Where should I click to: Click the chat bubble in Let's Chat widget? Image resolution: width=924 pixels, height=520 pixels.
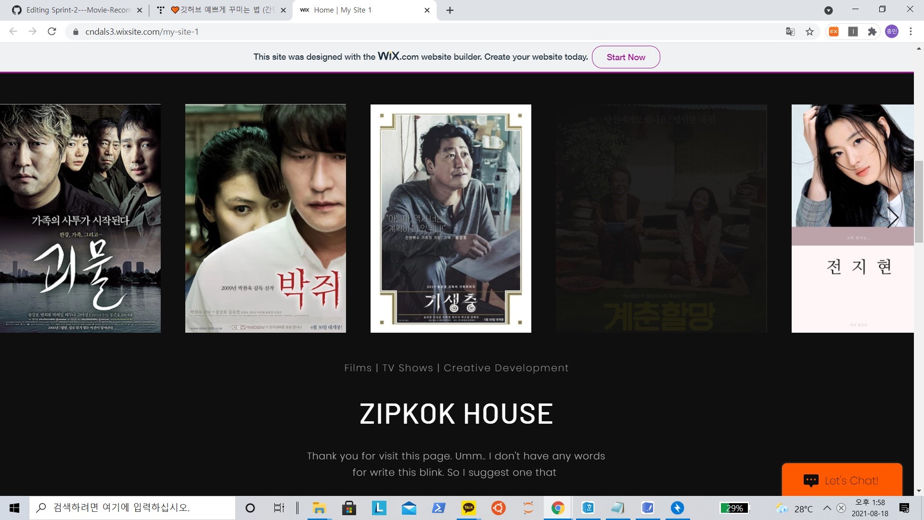click(x=810, y=480)
